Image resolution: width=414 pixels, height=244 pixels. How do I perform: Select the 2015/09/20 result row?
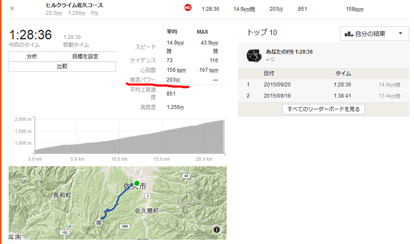tap(324, 85)
